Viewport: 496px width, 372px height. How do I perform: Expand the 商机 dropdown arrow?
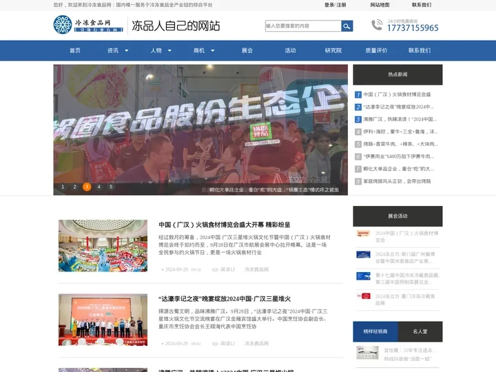coord(213,50)
